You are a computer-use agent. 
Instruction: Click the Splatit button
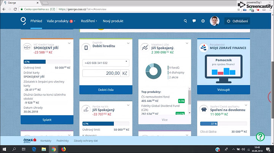(47, 120)
